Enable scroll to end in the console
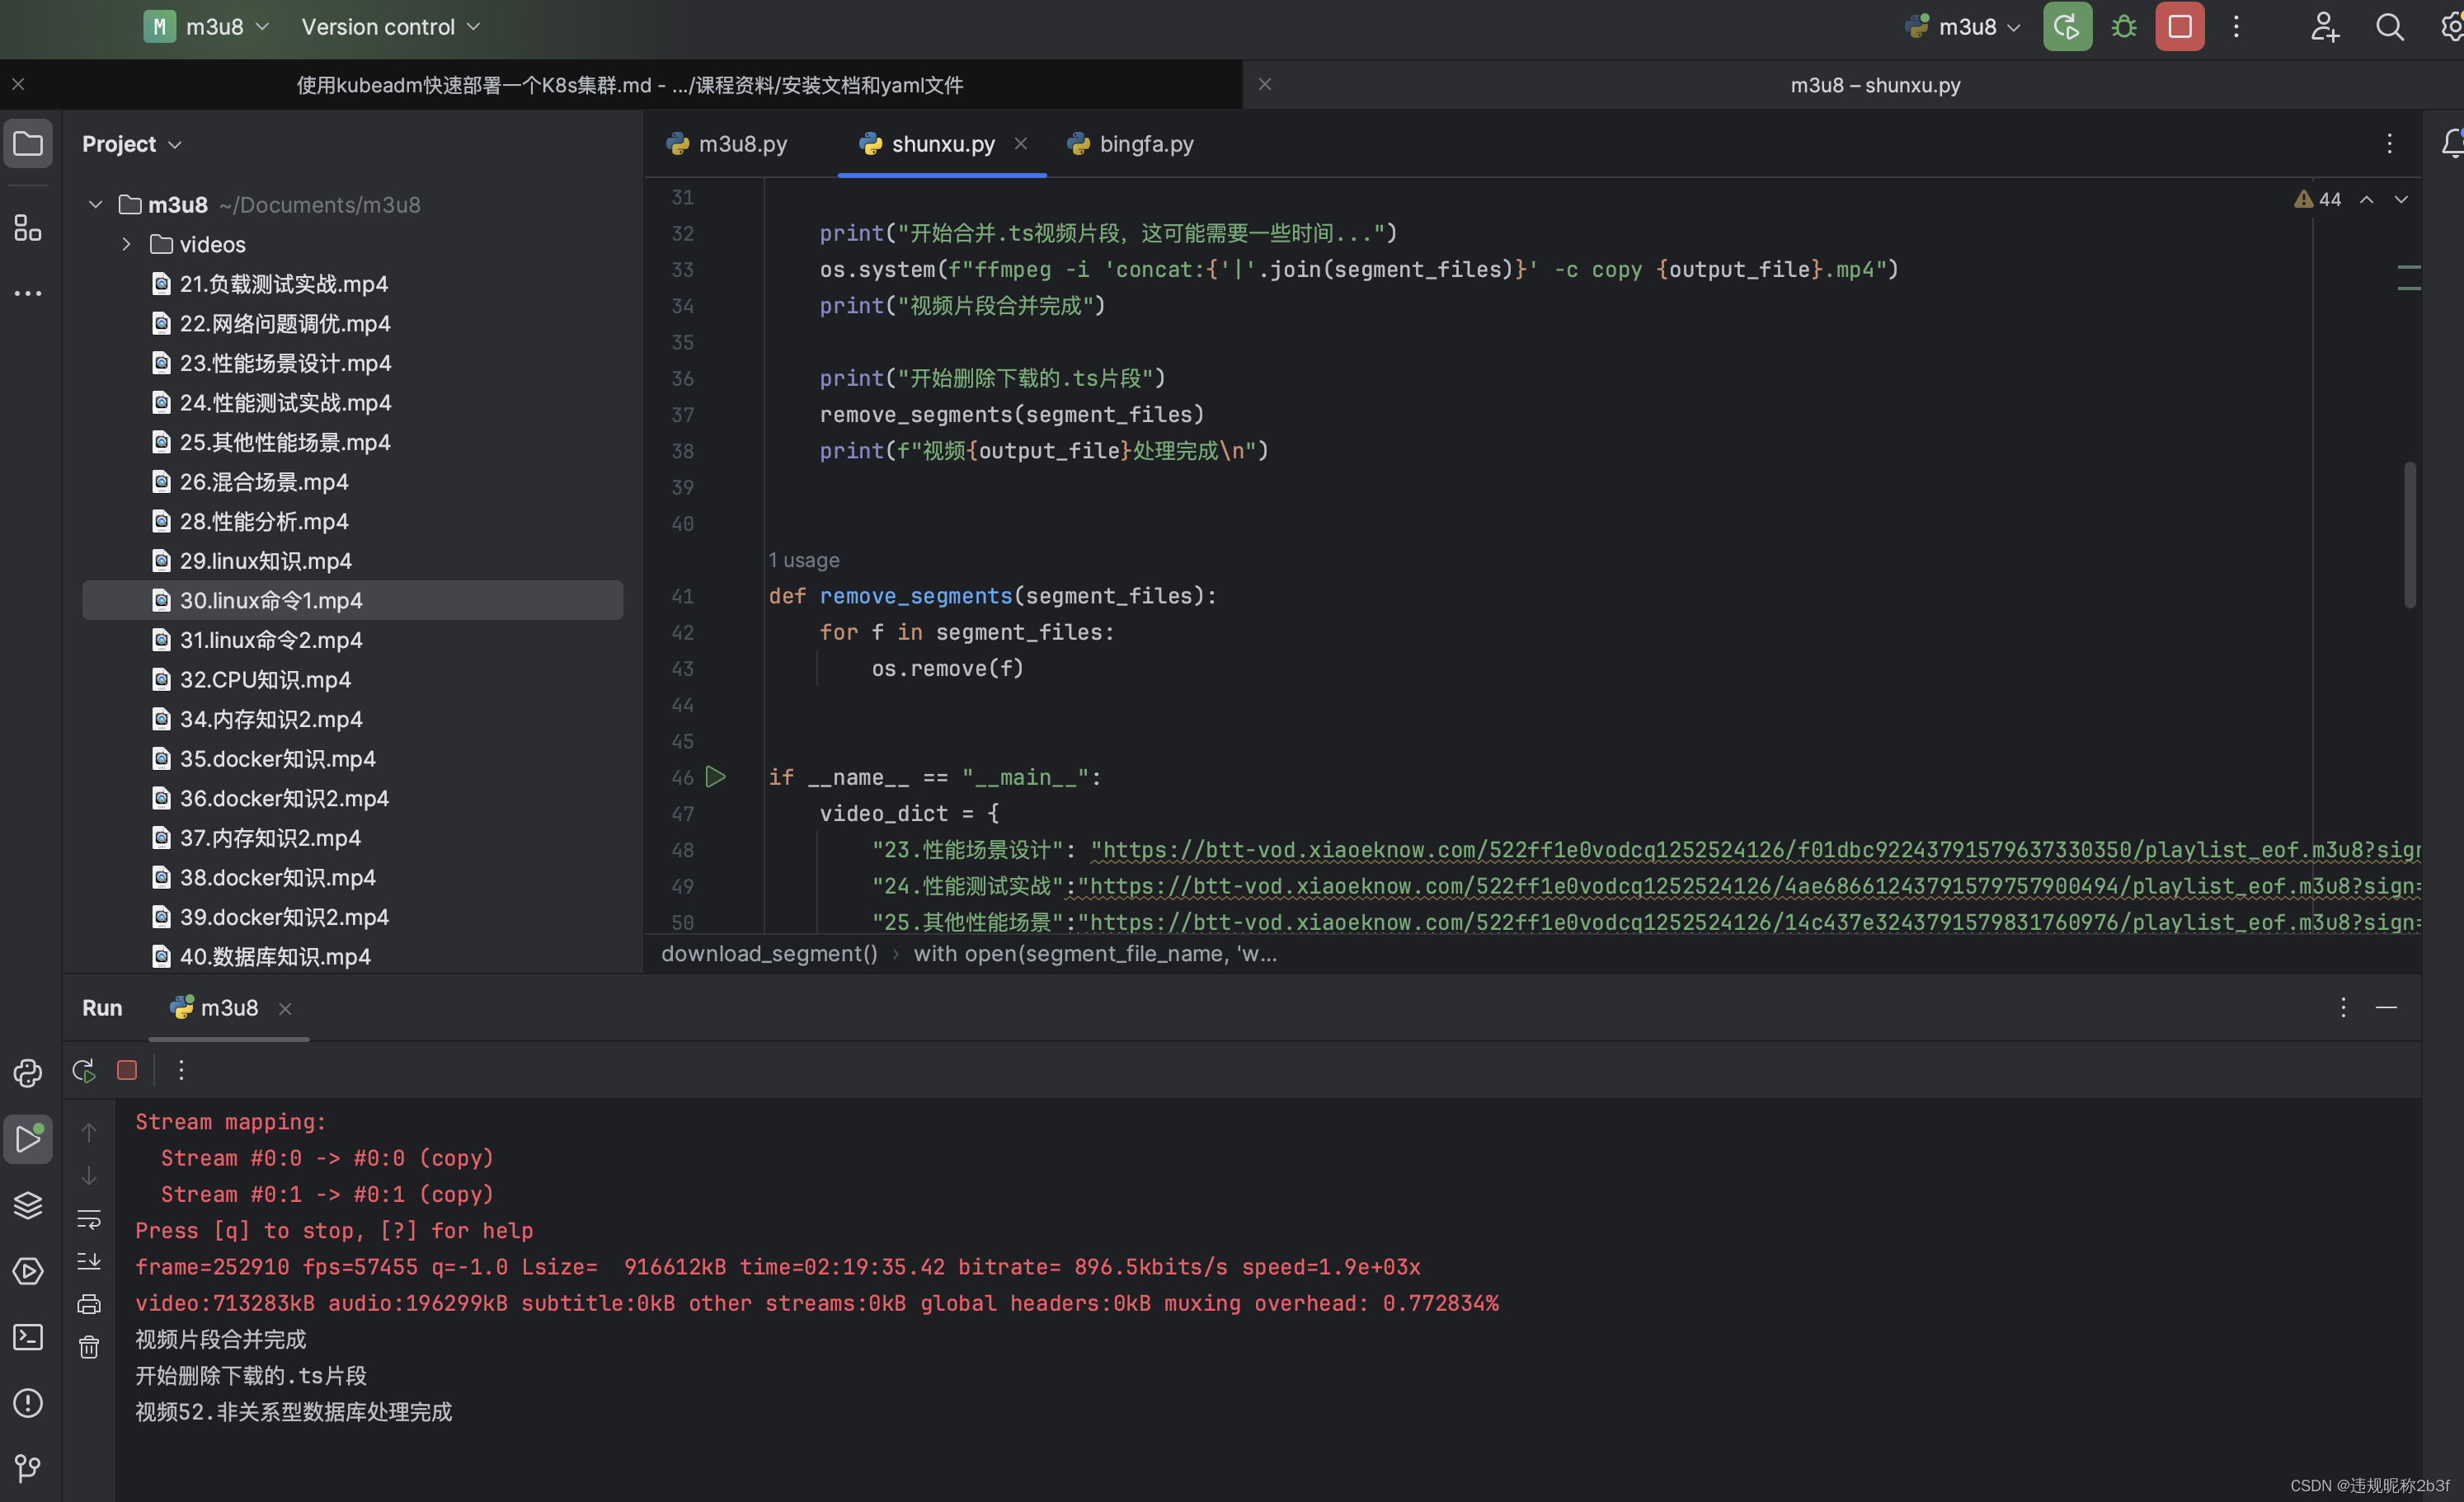Image resolution: width=2464 pixels, height=1502 pixels. pos(89,1263)
